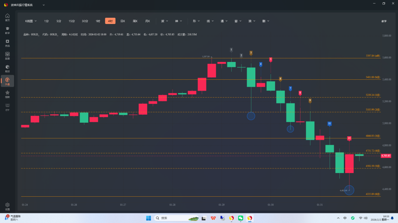This screenshot has height=223, width=398.
Task: Select the 股票 stocks sidebar icon
Action: coord(7,55)
